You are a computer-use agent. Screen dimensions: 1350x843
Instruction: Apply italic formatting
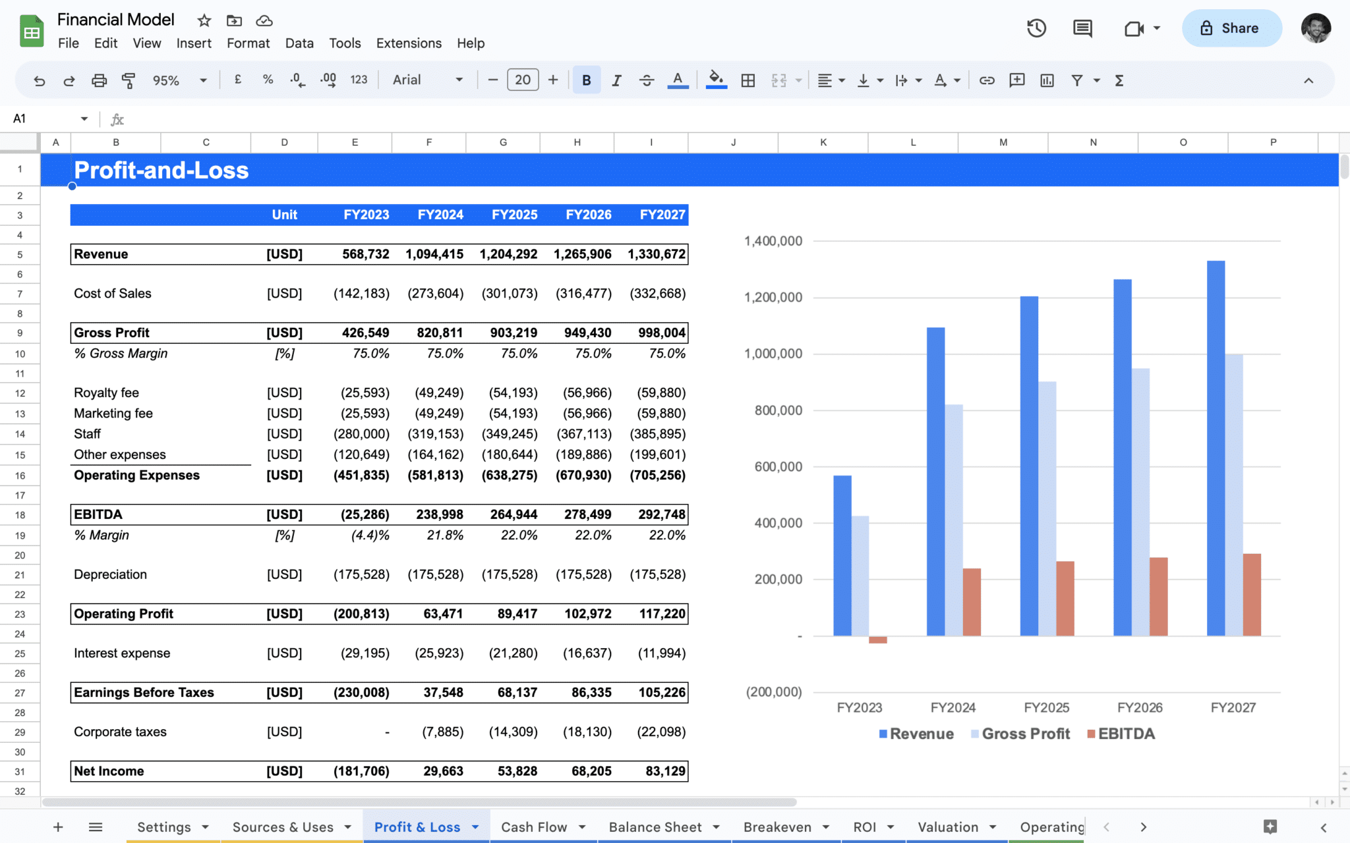pos(616,80)
